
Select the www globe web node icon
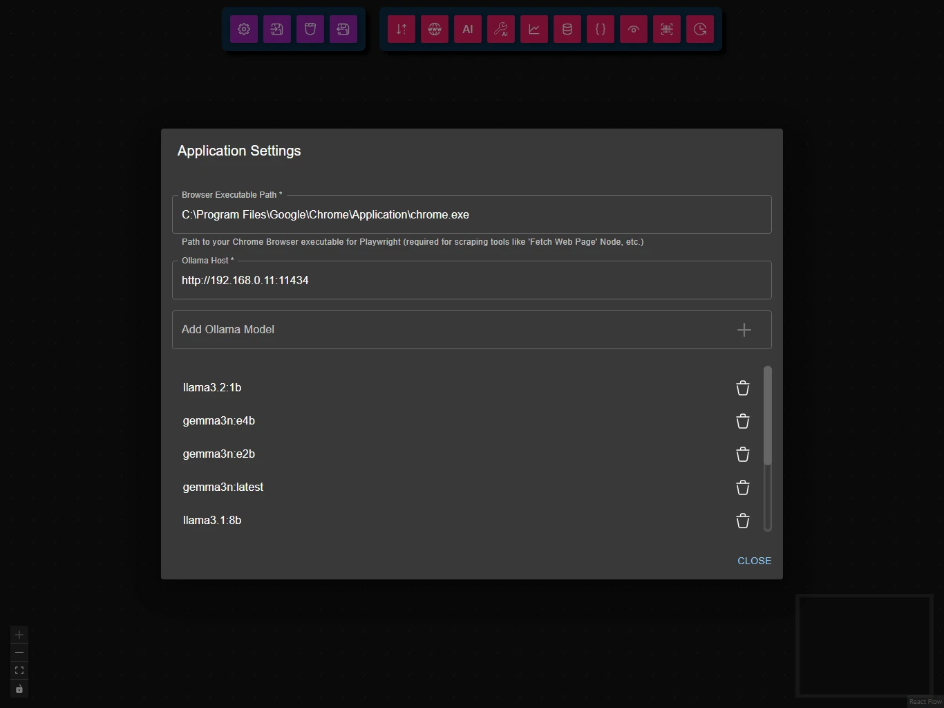pyautogui.click(x=435, y=29)
